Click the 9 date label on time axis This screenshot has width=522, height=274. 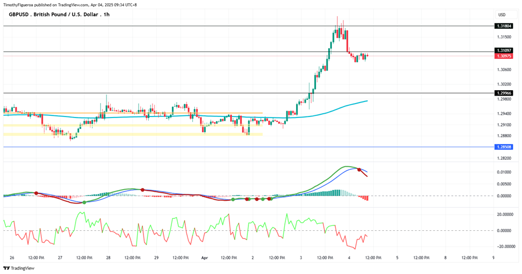pyautogui.click(x=494, y=258)
